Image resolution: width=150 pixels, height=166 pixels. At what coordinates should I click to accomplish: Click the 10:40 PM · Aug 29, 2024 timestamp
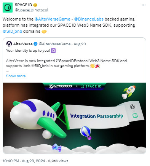(x=24, y=161)
